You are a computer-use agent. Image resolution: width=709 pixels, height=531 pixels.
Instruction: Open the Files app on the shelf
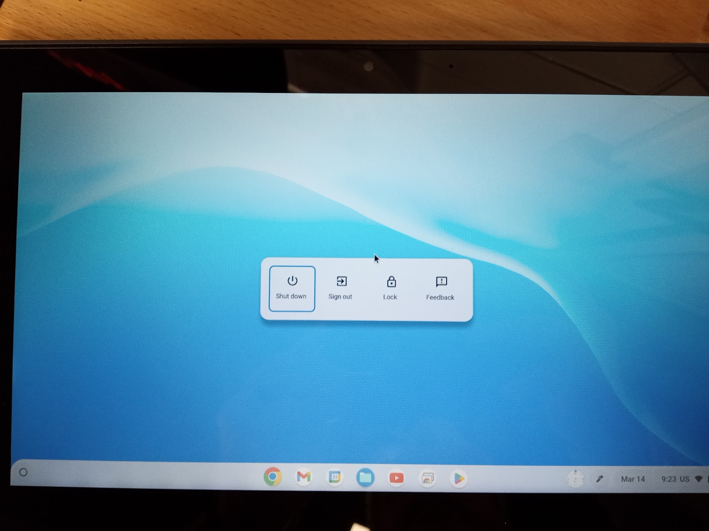pos(366,478)
